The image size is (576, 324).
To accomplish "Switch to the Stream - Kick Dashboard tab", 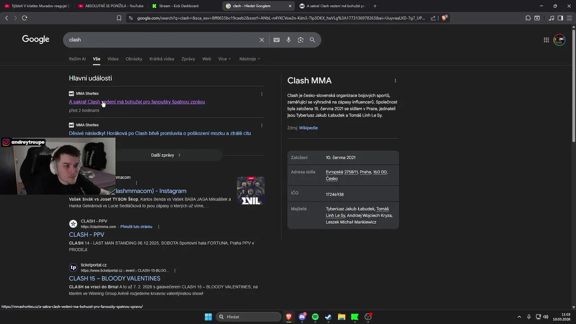I will click(x=184, y=6).
